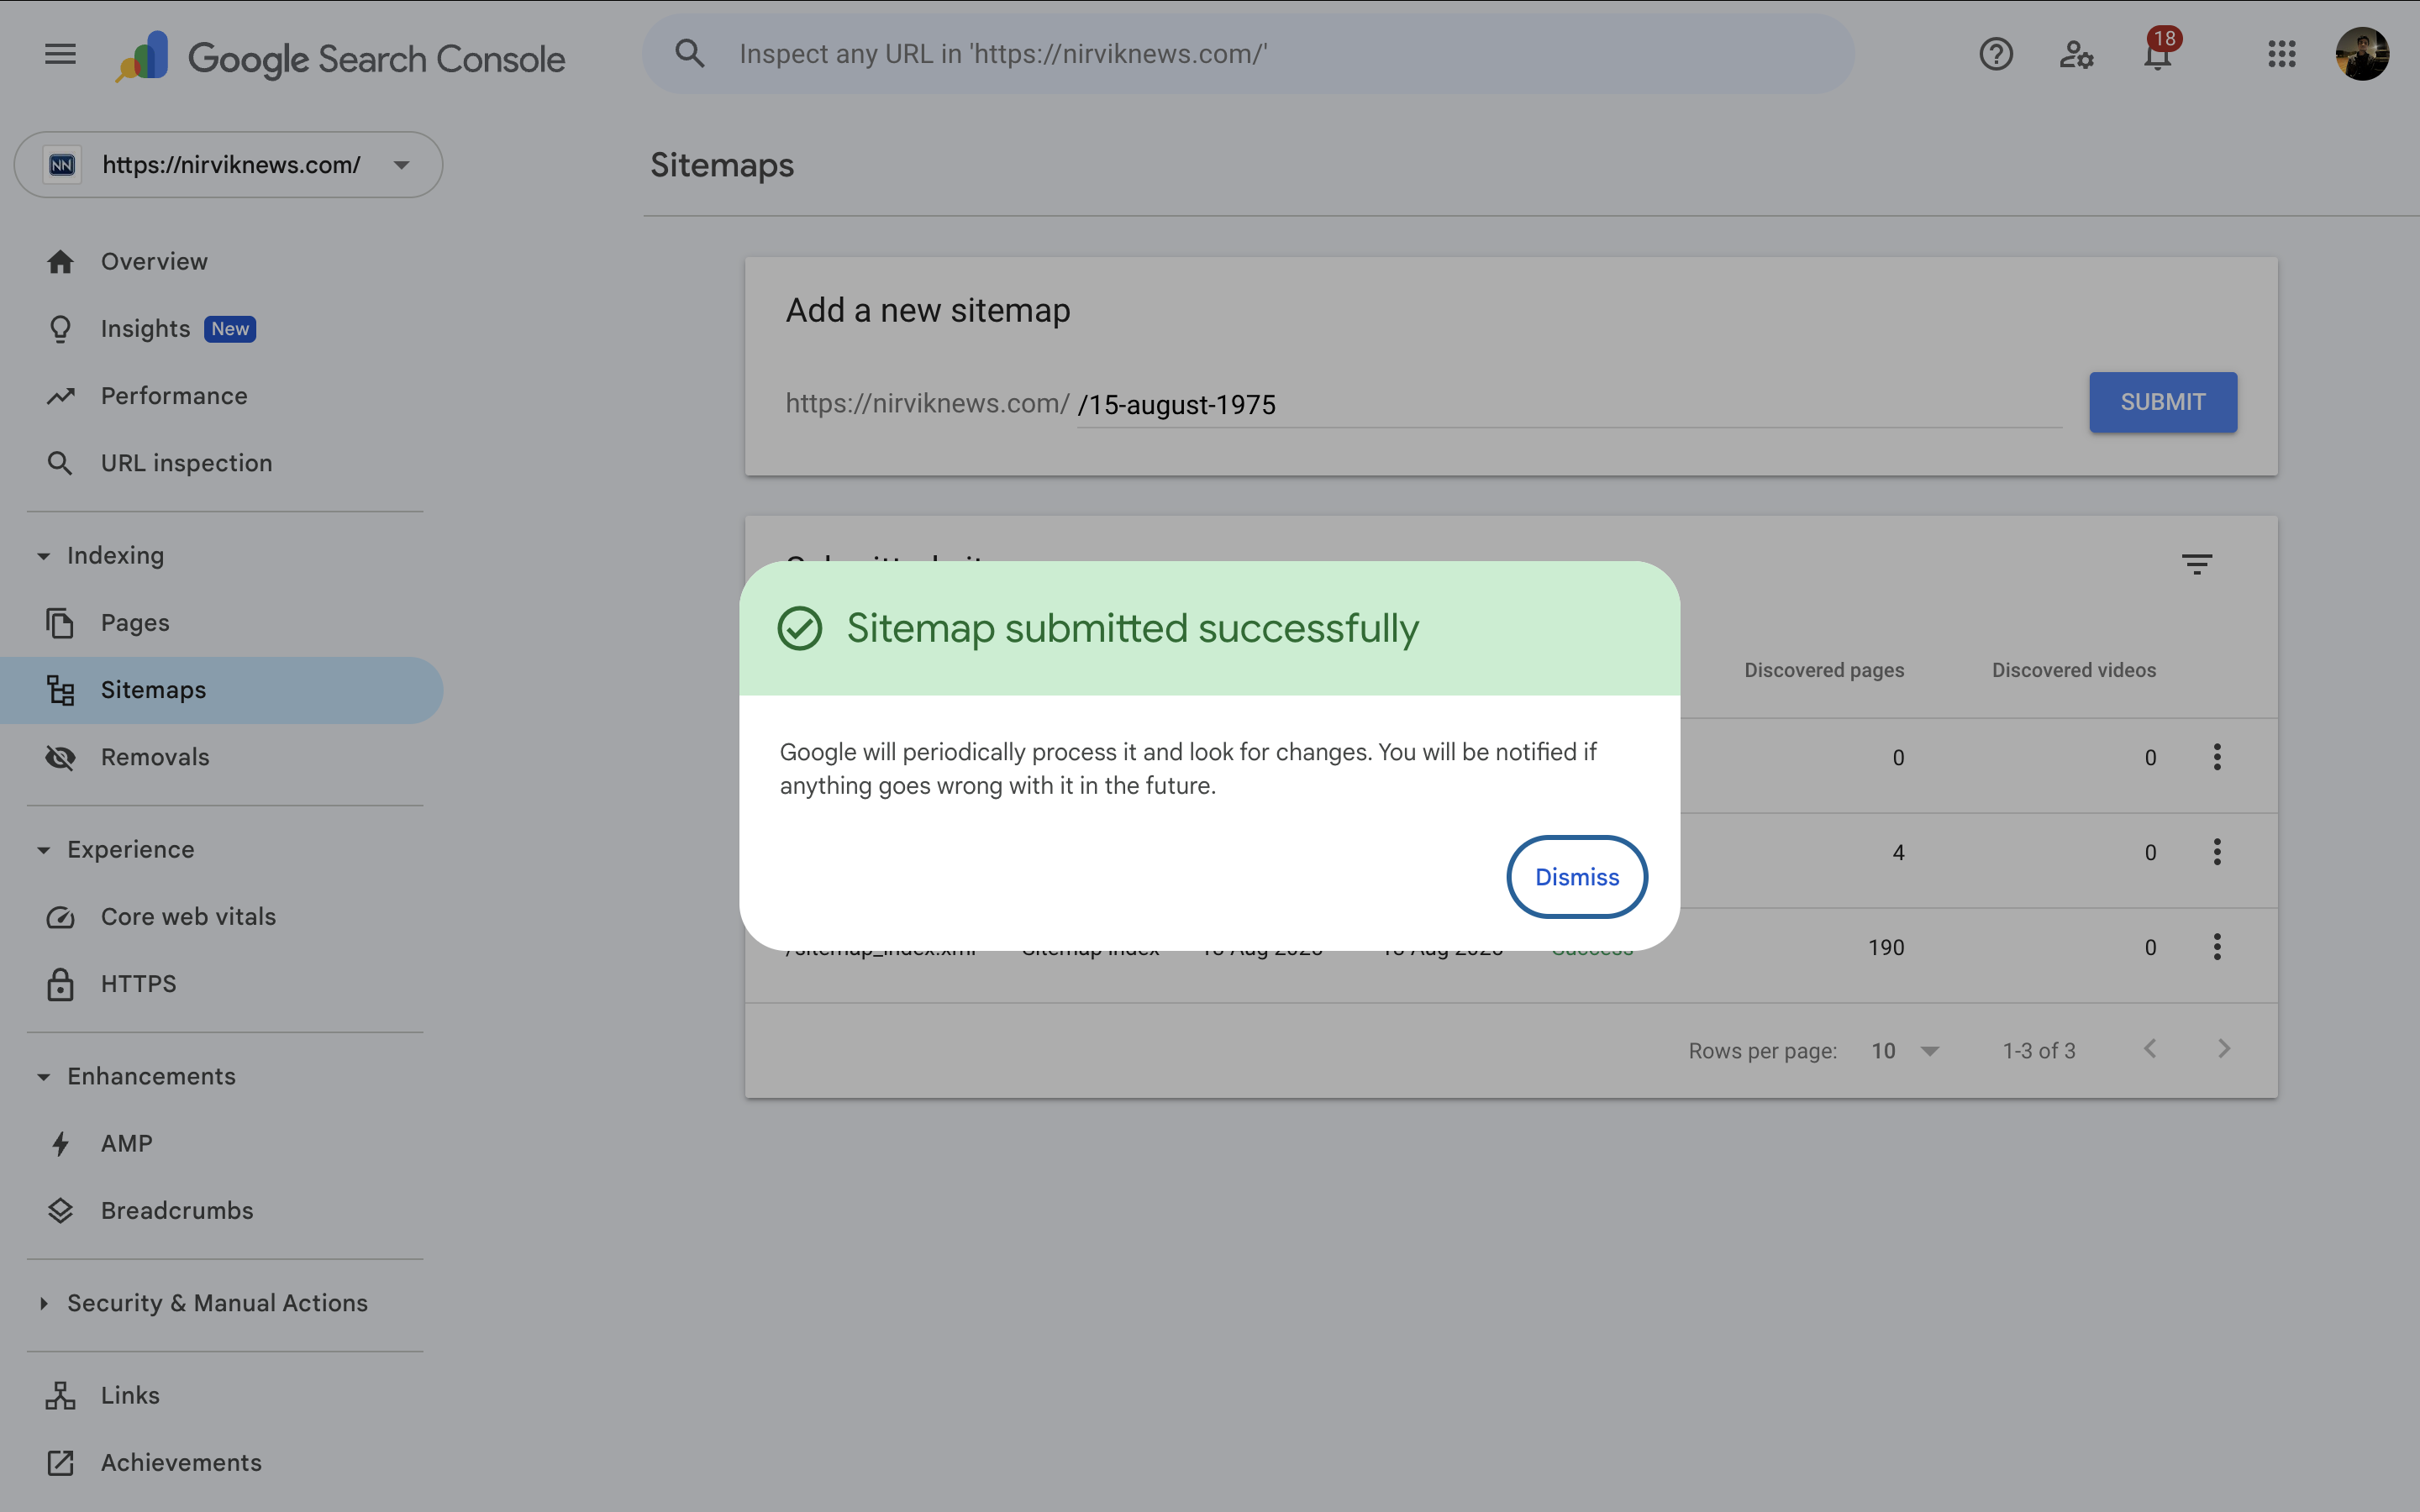Viewport: 2420px width, 1512px height.
Task: Open more options for the 4 pages row
Action: (x=2216, y=852)
